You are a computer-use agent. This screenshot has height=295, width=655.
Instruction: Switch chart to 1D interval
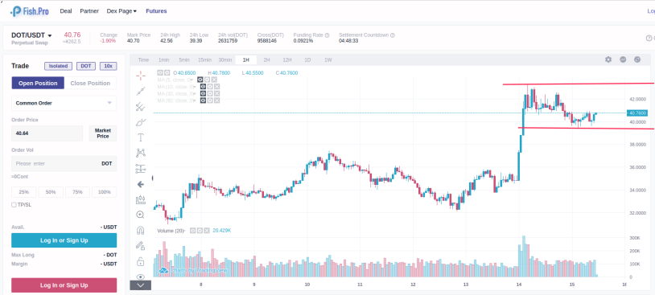(307, 60)
